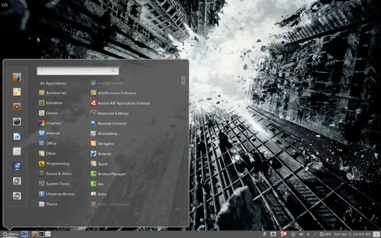Click the red balloon notification tray icon
Viewport: 381px width, 238px height.
283,234
